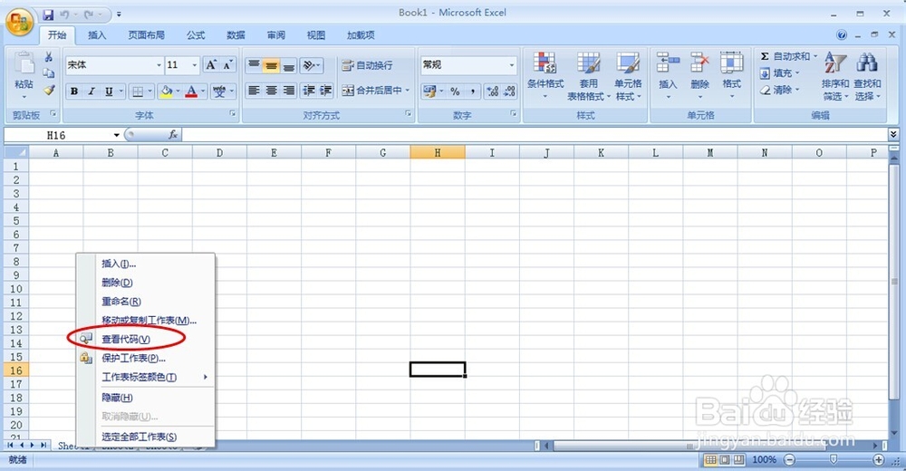
Task: Click the percent style icon
Action: pyautogui.click(x=456, y=91)
